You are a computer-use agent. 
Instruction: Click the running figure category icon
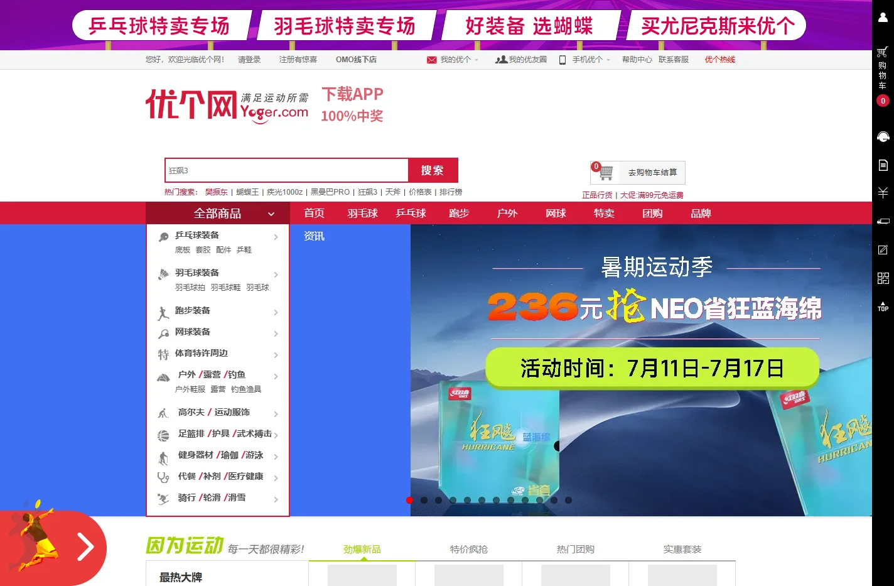click(x=163, y=313)
